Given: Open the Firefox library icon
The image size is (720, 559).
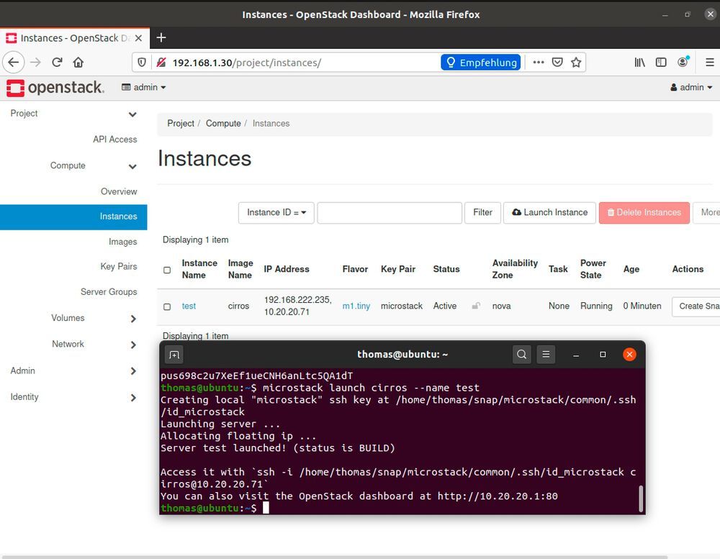Looking at the screenshot, I should (x=639, y=63).
